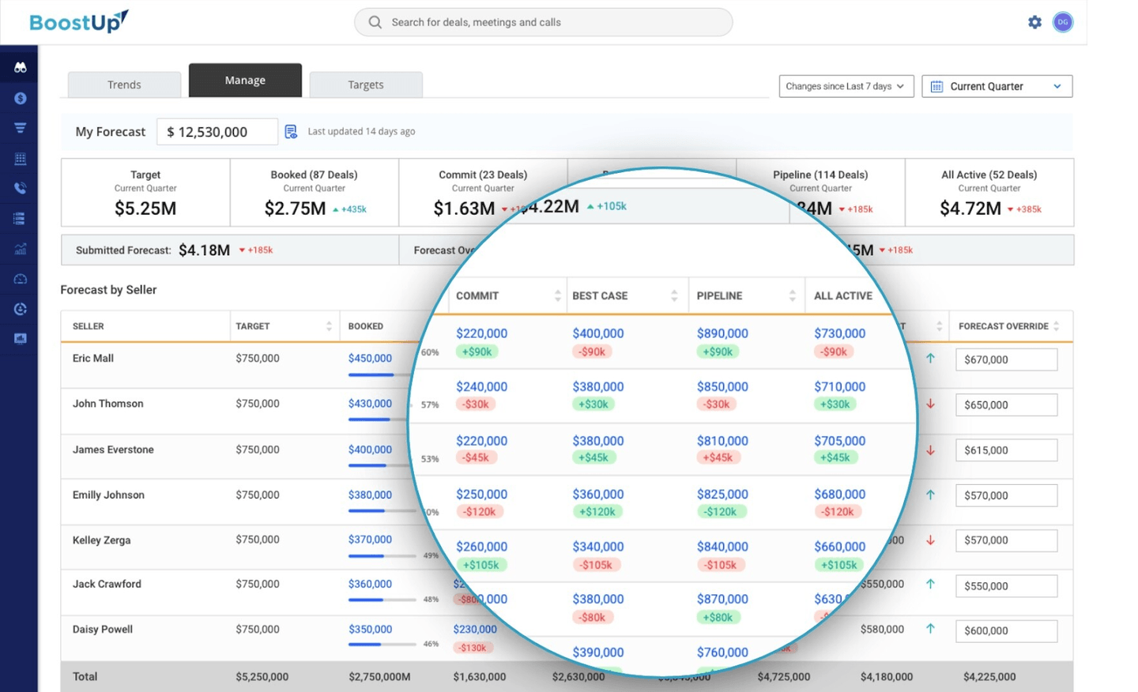This screenshot has height=692, width=1138.
Task: Open the binoculars overview sidebar icon
Action: [x=20, y=68]
